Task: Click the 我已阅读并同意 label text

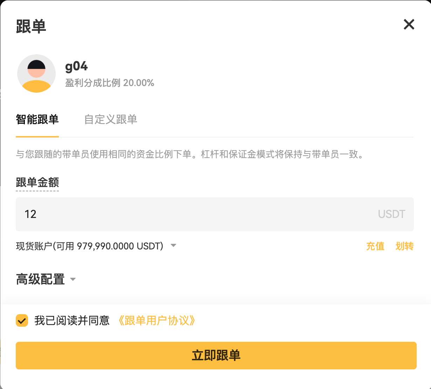Action: point(72,320)
